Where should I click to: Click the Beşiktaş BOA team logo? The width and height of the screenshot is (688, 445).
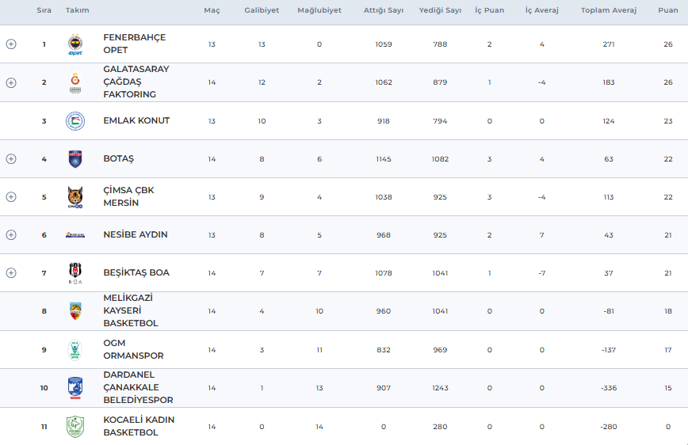coord(75,273)
